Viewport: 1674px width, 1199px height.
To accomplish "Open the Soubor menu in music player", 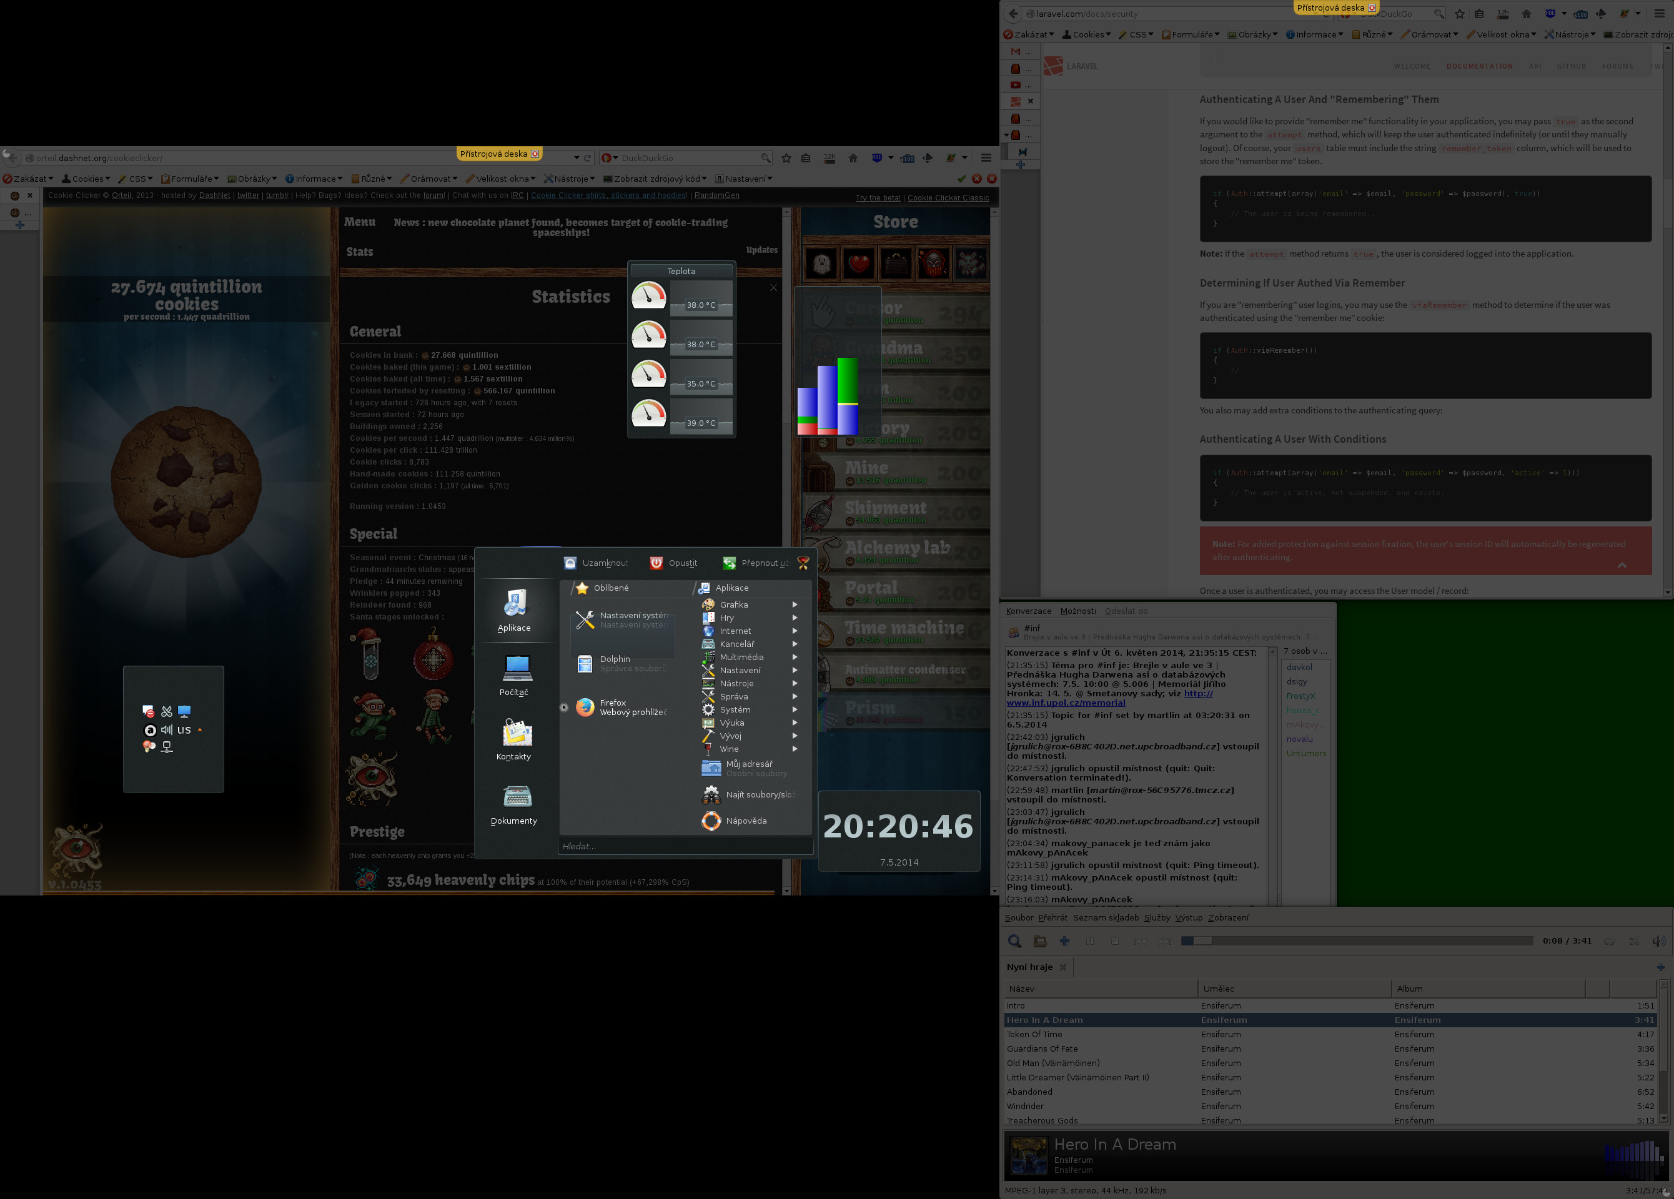I will (x=1019, y=917).
